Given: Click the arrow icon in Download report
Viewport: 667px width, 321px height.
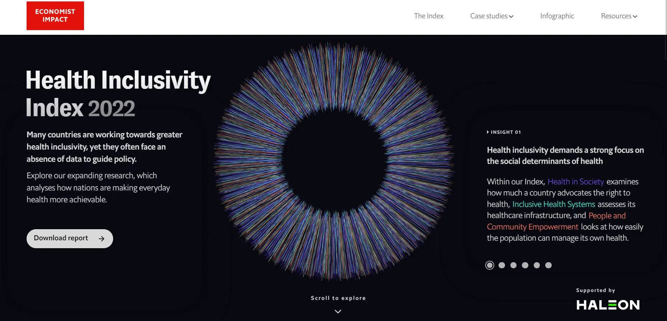Looking at the screenshot, I should (x=102, y=239).
